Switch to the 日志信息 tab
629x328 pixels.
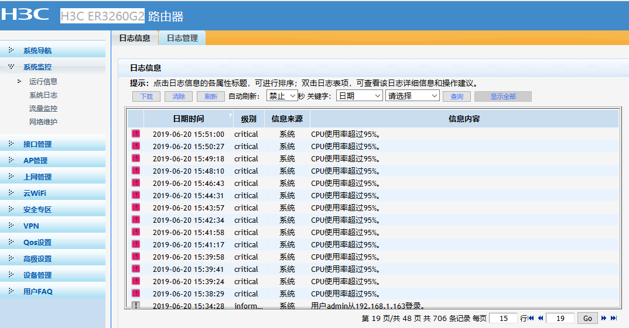135,38
